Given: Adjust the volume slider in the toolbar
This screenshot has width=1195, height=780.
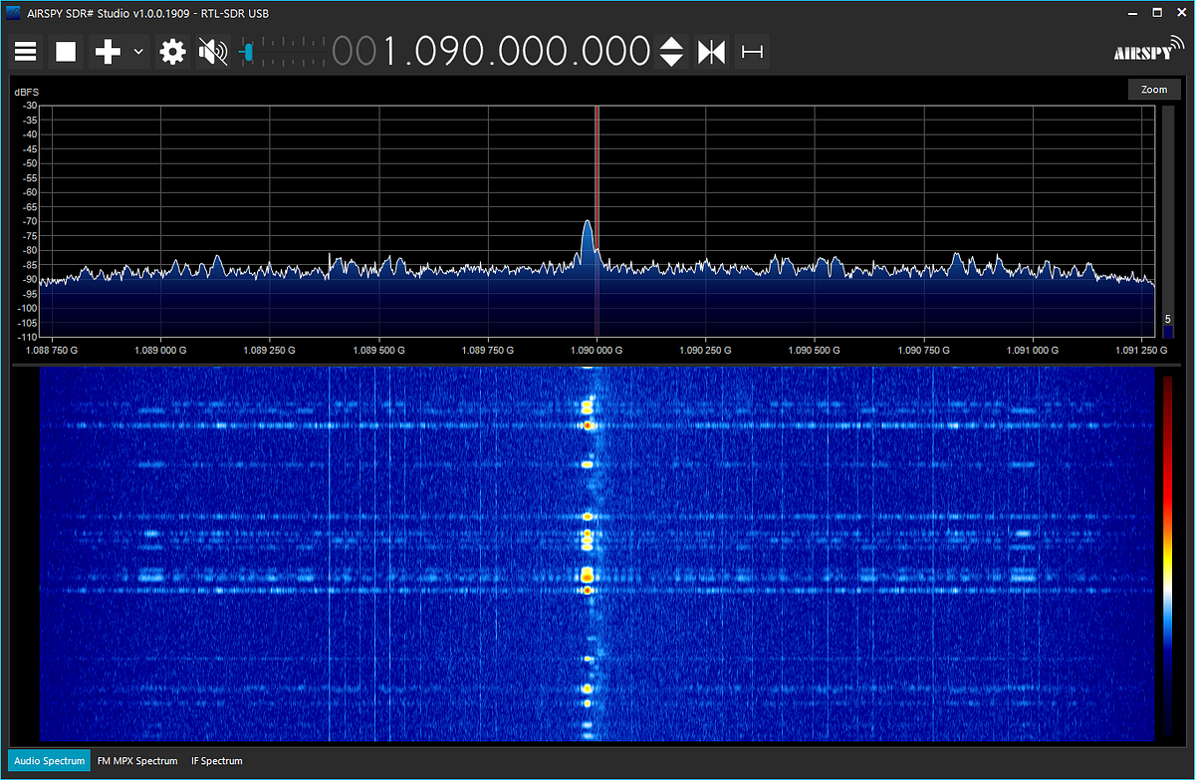Looking at the screenshot, I should point(247,51).
